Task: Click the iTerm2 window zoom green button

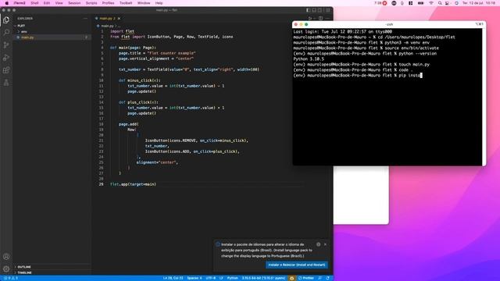Action: point(306,24)
